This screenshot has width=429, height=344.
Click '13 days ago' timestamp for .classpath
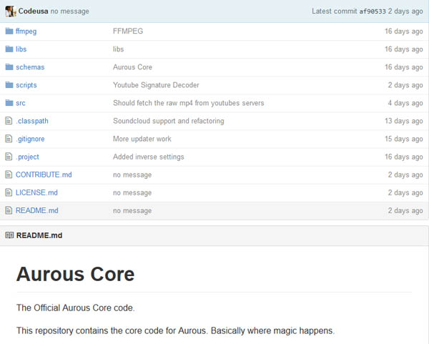point(404,121)
